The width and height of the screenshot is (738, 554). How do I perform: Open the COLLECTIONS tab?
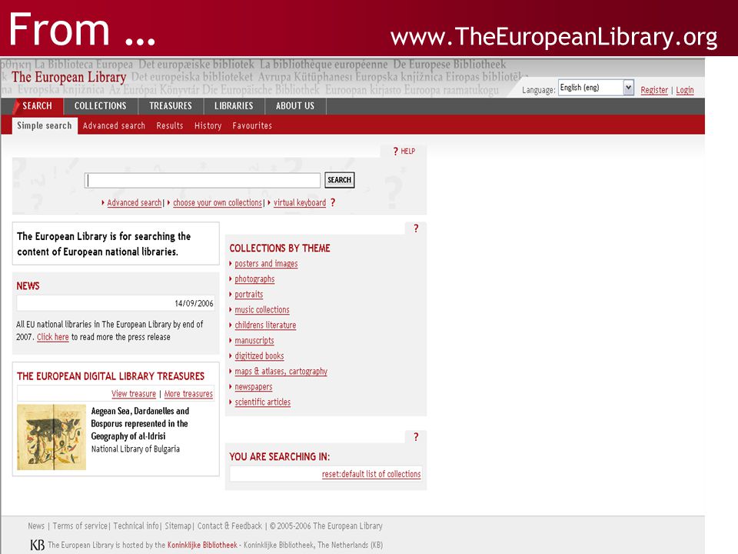coord(100,106)
